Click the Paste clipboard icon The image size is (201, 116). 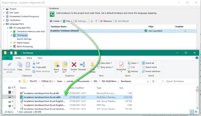point(28,65)
